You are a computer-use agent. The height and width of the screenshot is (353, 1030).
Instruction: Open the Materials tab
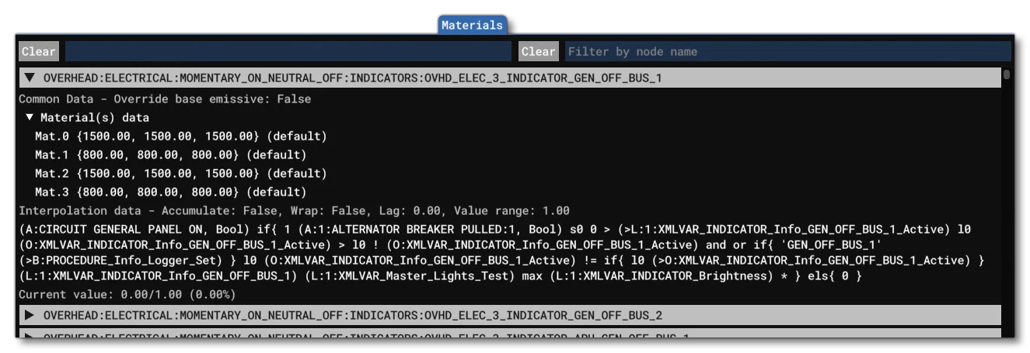pyautogui.click(x=472, y=25)
